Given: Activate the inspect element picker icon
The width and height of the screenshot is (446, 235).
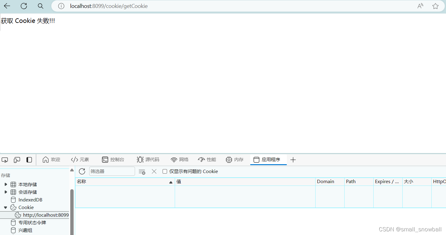Looking at the screenshot, I should click(5, 160).
